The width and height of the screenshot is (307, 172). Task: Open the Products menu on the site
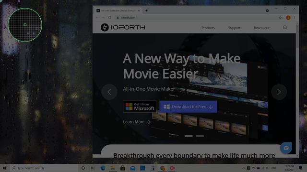(x=208, y=28)
